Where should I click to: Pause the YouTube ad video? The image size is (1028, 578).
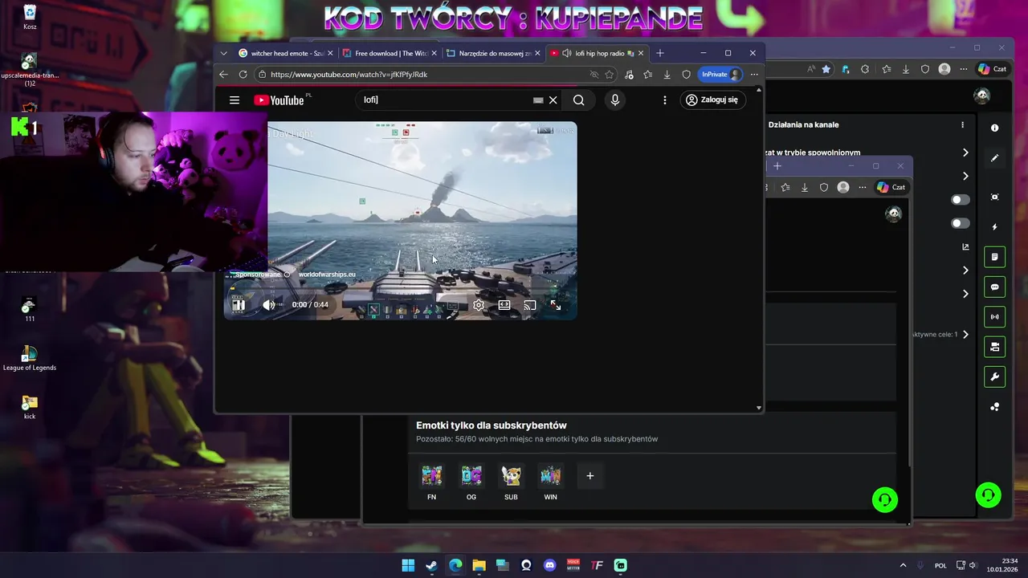pos(239,305)
